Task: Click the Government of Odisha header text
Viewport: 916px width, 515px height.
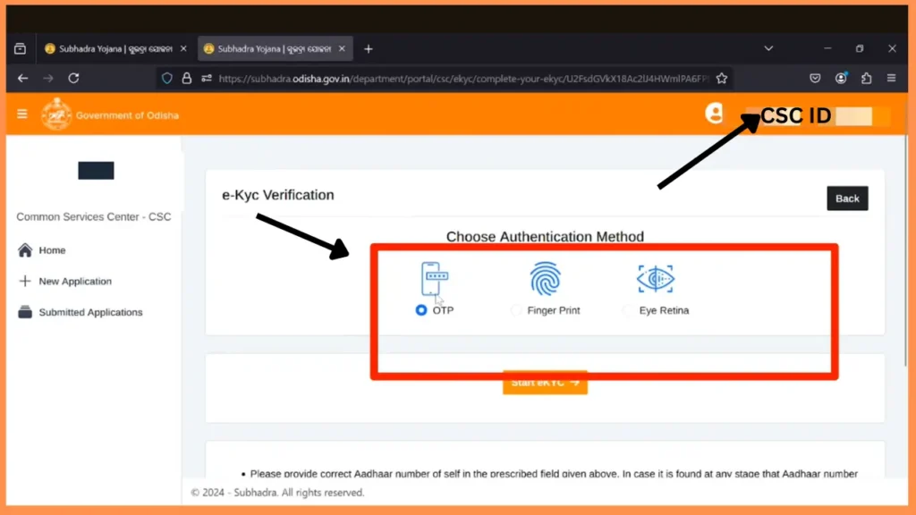Action: click(127, 115)
